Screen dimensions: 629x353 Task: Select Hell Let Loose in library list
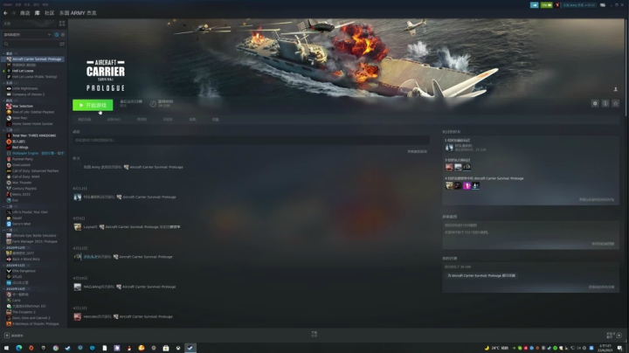23,71
